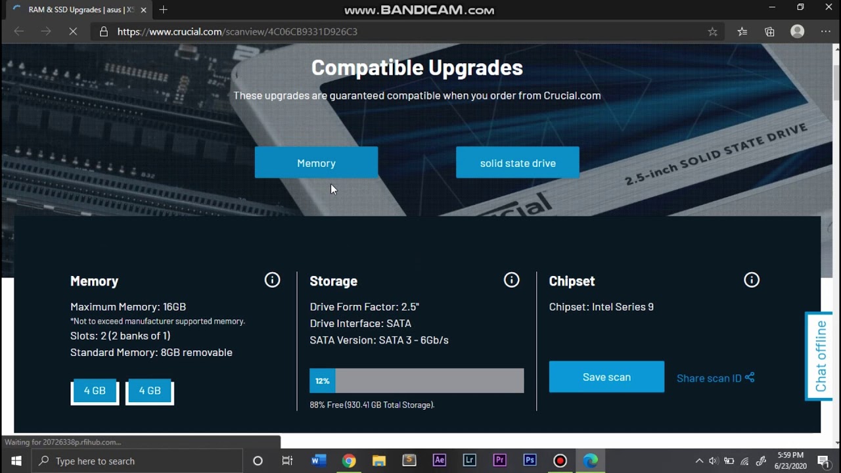Image resolution: width=841 pixels, height=473 pixels.
Task: Click '88% Free (930.41 GB Total Storage)' text
Action: pos(373,405)
